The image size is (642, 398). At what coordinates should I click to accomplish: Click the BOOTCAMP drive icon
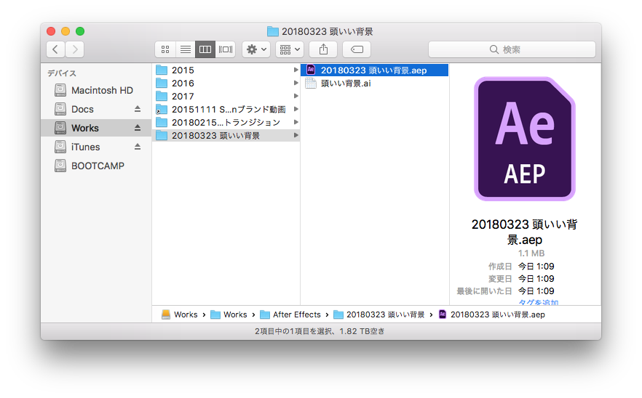pos(60,166)
